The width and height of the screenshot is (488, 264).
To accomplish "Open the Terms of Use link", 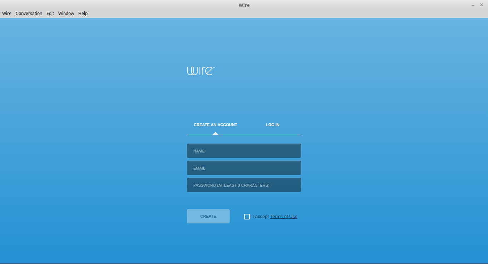I will point(284,217).
